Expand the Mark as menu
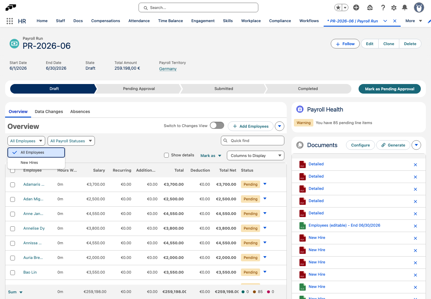 pyautogui.click(x=211, y=156)
